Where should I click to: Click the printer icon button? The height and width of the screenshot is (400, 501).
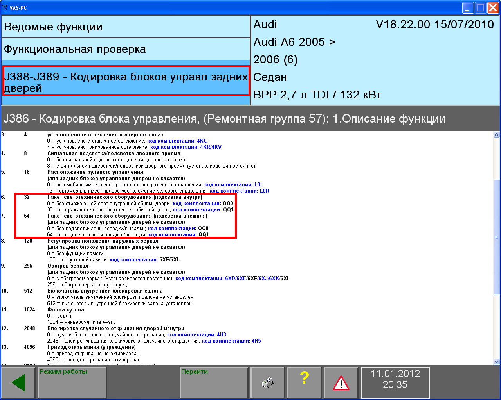pos(267,383)
